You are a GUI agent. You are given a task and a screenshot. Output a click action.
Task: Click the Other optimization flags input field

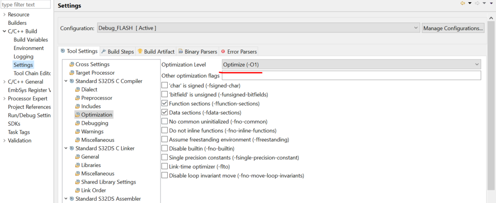click(x=351, y=76)
